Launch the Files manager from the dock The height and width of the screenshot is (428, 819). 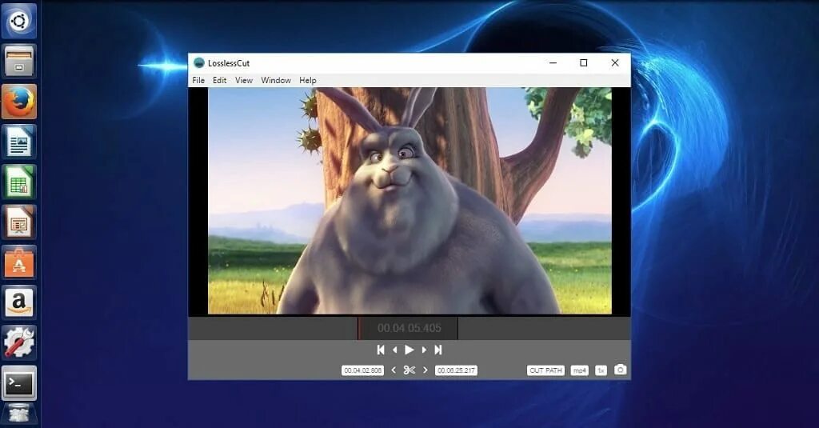click(x=19, y=61)
